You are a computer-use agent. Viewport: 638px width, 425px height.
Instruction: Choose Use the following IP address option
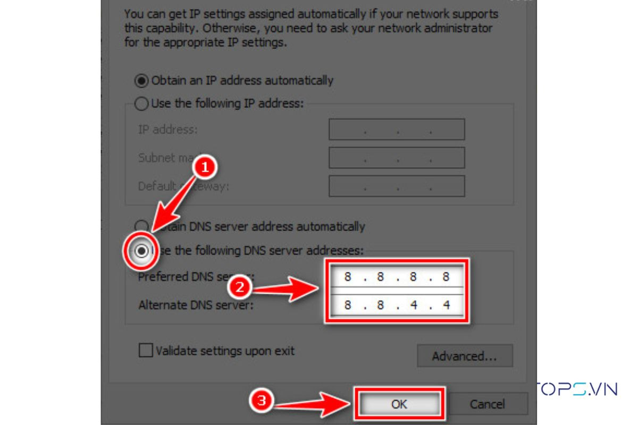[x=142, y=104]
